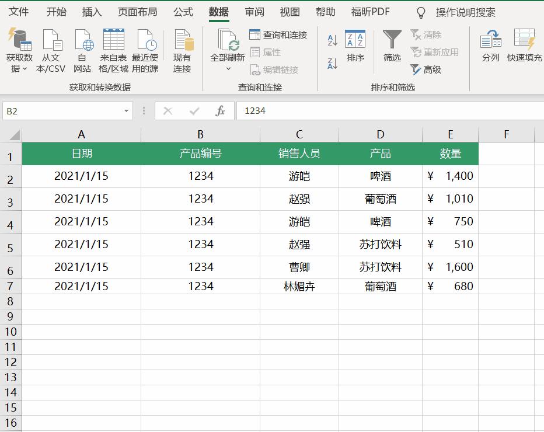Select cell D4 containing 啤酒
The image size is (544, 432).
tap(380, 221)
